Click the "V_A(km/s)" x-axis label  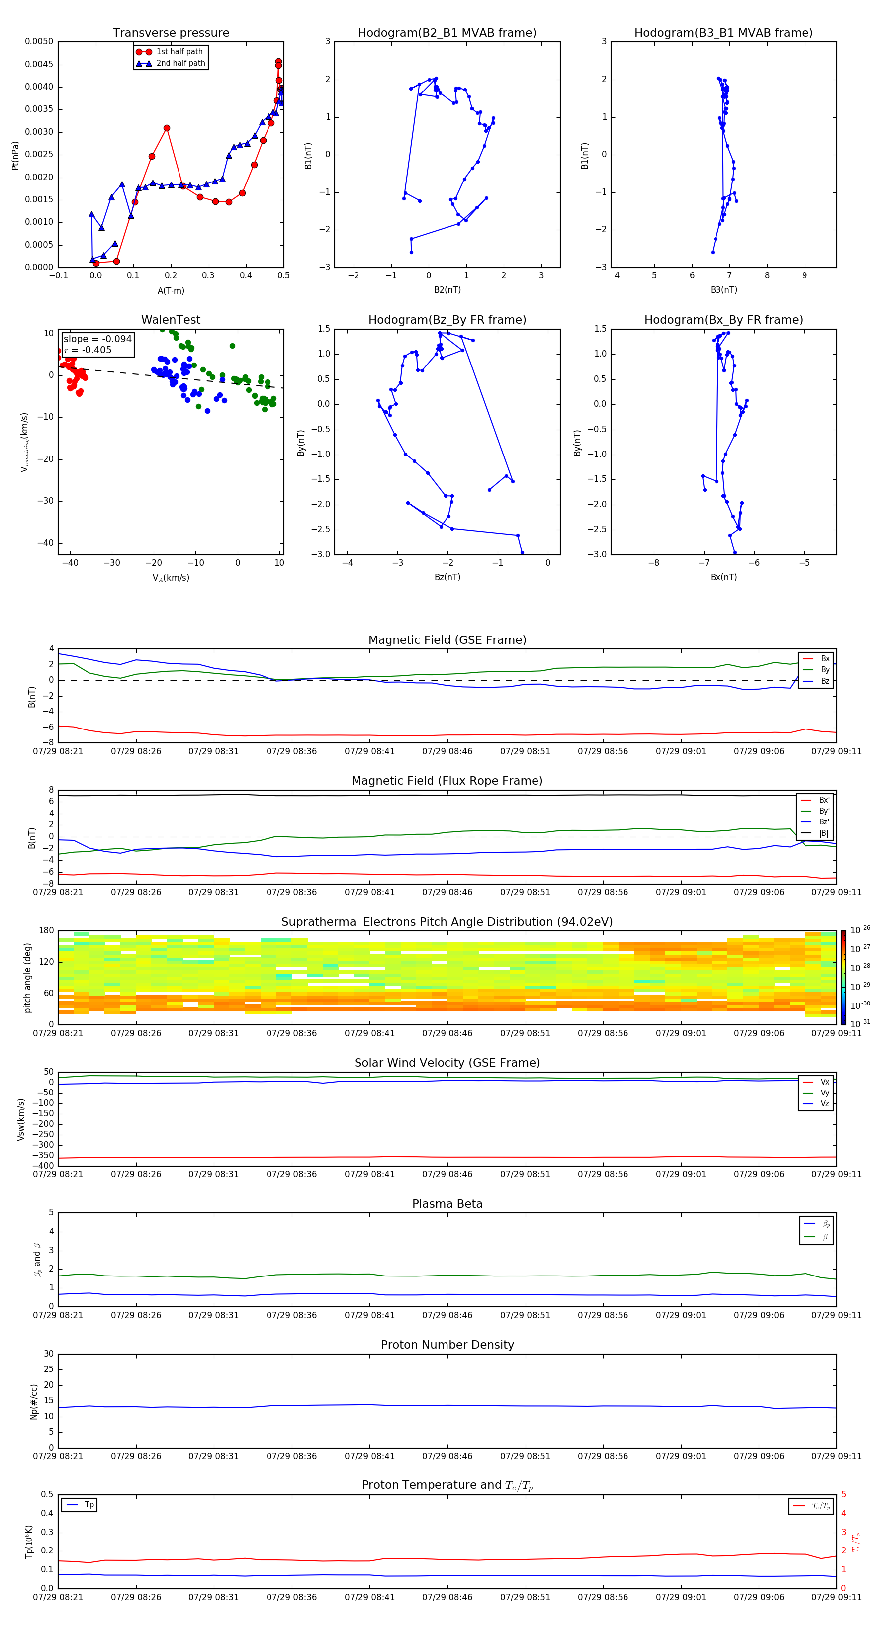(x=171, y=578)
